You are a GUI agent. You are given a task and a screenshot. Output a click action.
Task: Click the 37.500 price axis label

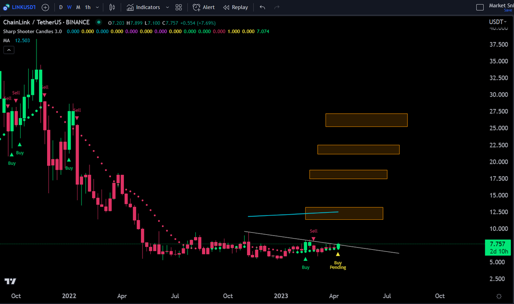(498, 44)
